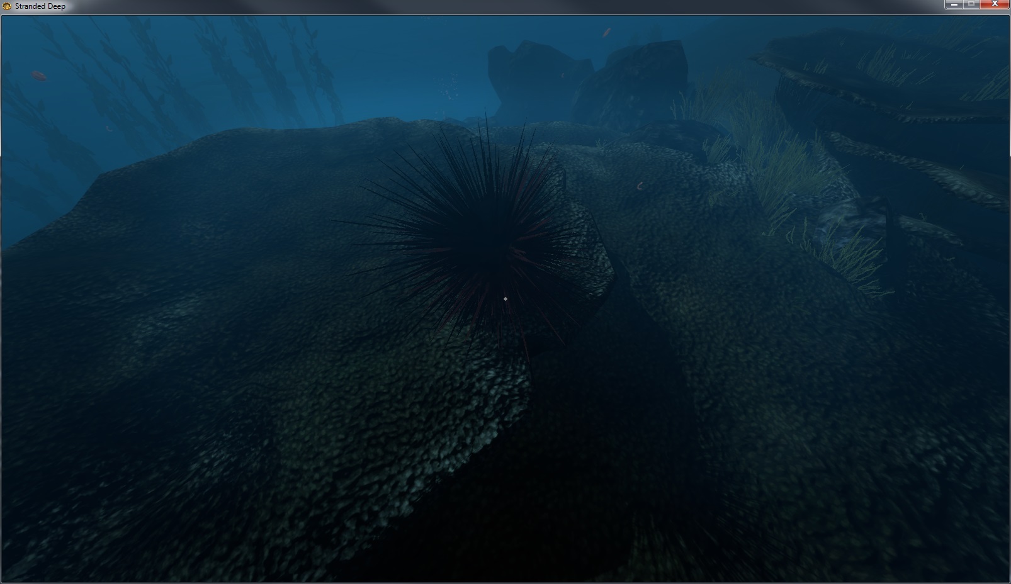Click the small orange worm on the rock
Viewport: 1011px width, 584px height.
640,186
